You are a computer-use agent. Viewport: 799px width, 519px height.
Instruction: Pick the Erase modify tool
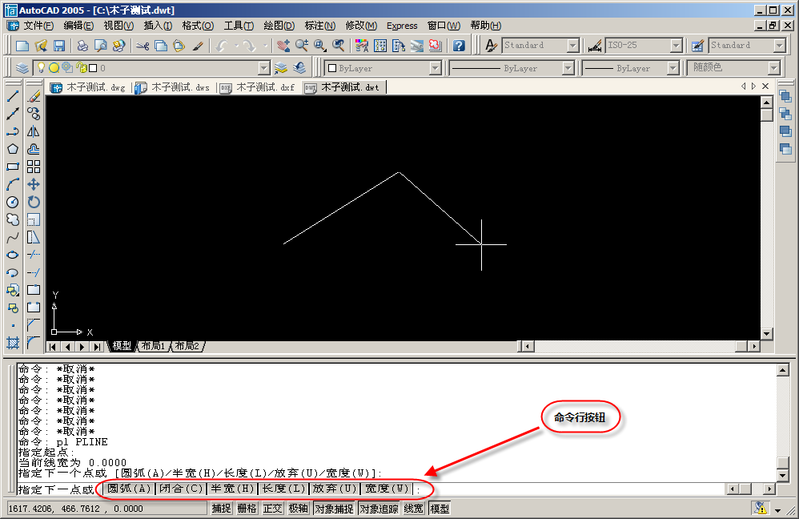(34, 96)
